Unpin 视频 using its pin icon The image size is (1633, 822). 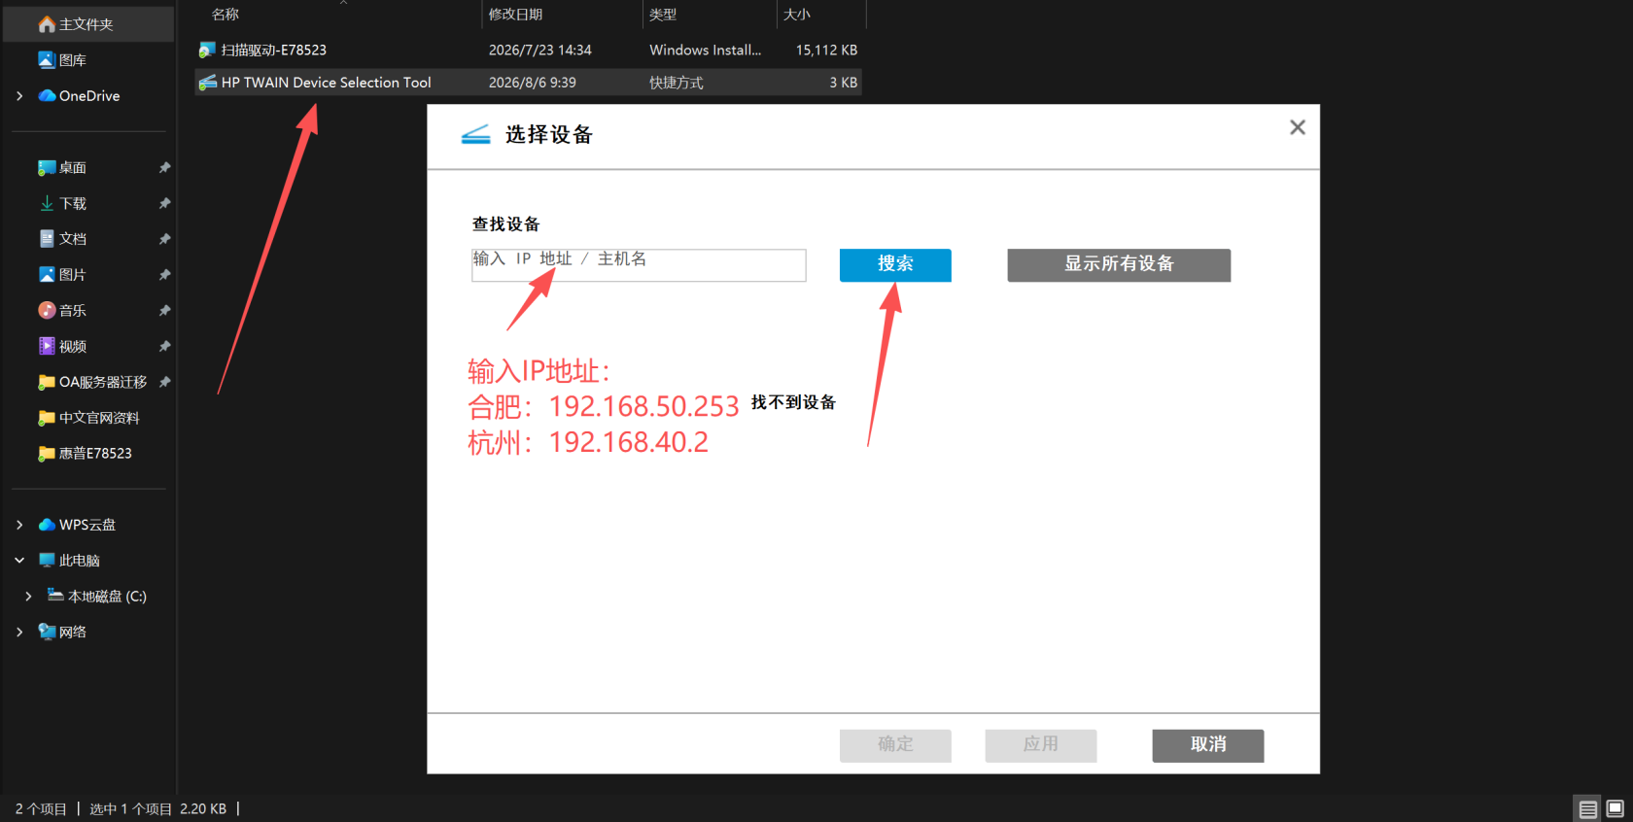pyautogui.click(x=164, y=346)
